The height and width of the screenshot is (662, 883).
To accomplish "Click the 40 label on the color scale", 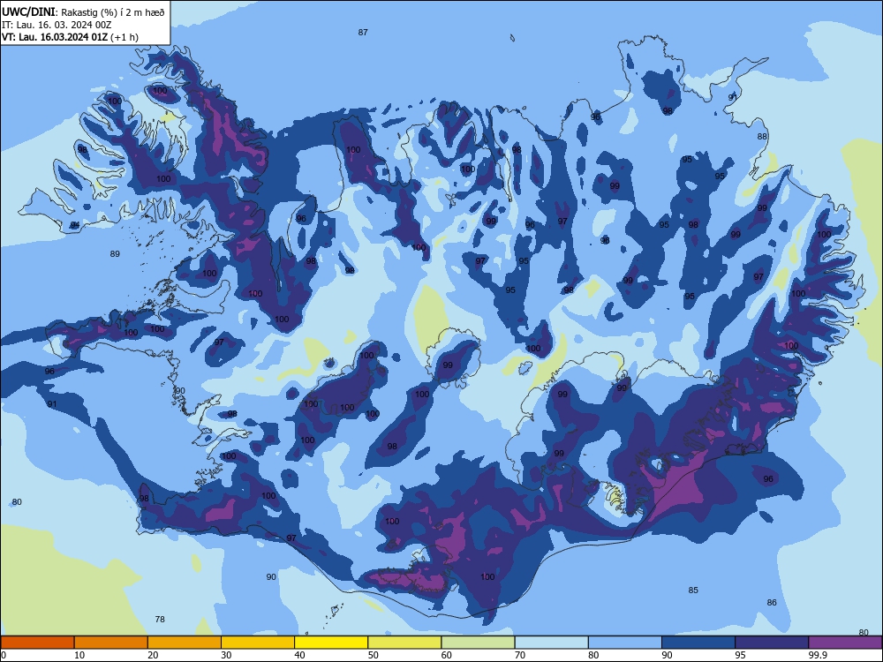I will tap(299, 655).
